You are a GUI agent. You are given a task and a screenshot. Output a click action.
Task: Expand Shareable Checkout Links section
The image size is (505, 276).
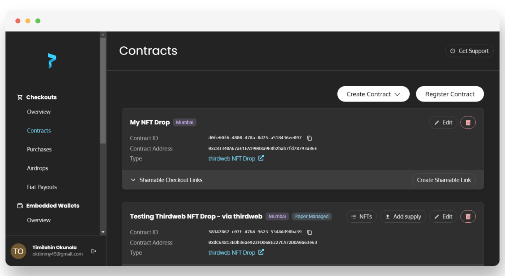pos(167,180)
